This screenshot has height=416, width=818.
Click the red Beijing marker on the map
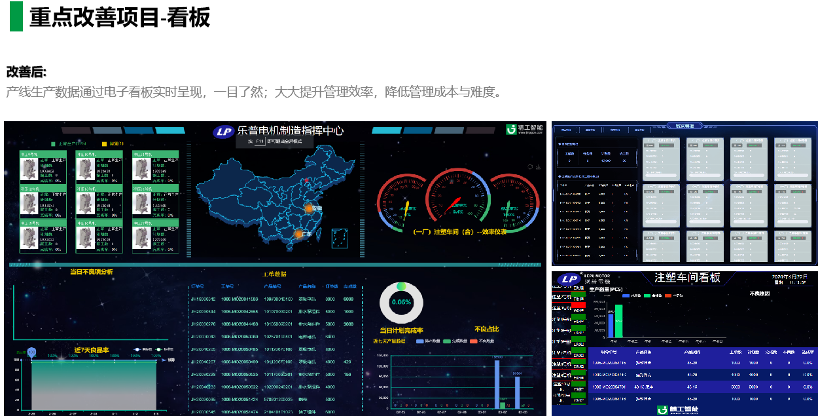click(305, 179)
